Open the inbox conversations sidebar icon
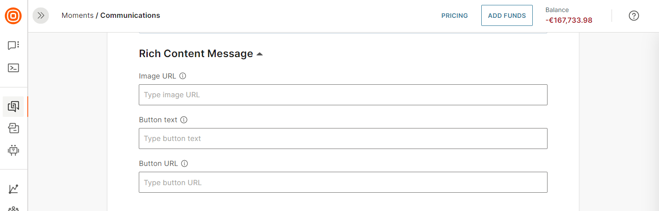This screenshot has height=211, width=659. coord(13,128)
